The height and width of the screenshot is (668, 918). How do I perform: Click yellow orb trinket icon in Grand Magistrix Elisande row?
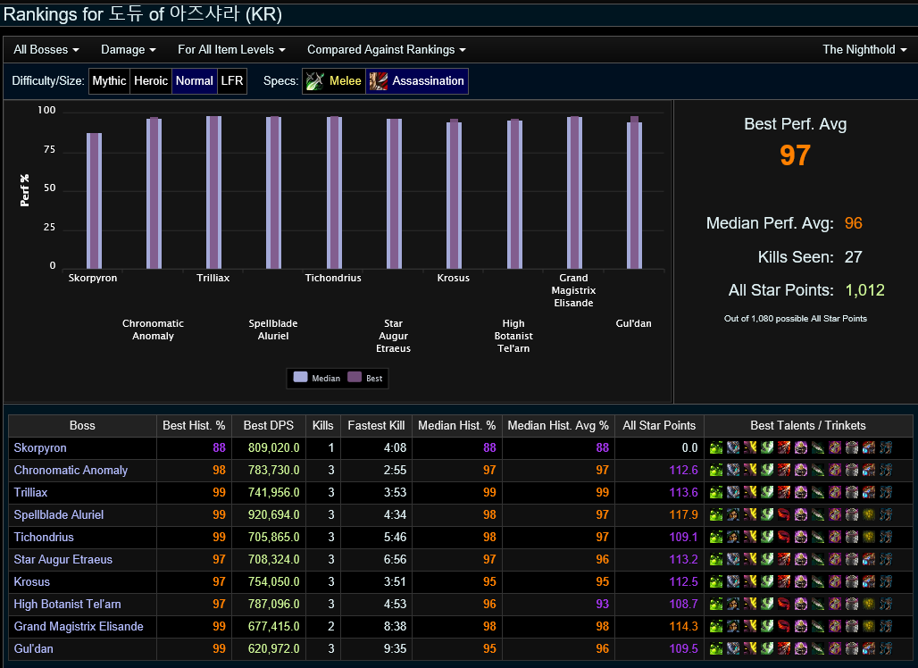(x=869, y=626)
